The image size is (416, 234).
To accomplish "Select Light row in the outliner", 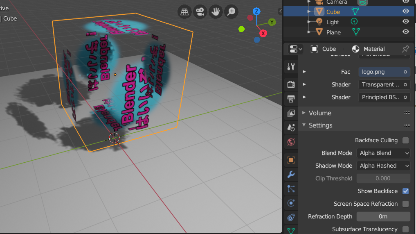I will [x=349, y=22].
